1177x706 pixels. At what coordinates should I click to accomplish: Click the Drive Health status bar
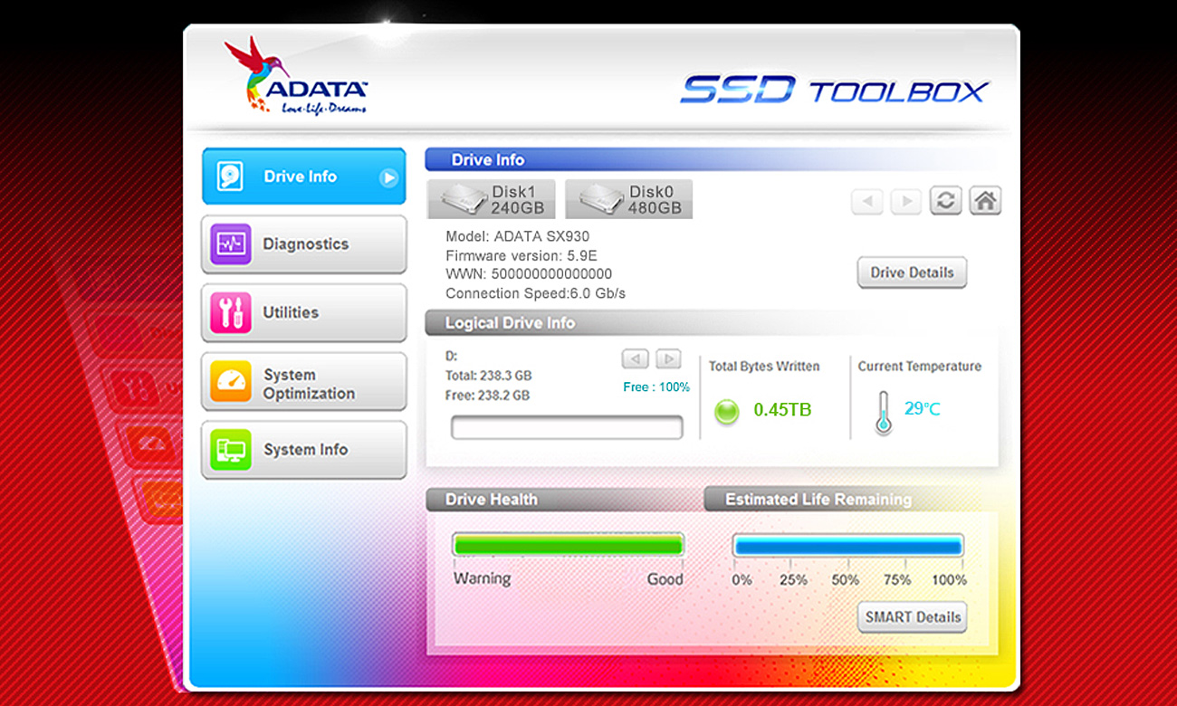569,545
